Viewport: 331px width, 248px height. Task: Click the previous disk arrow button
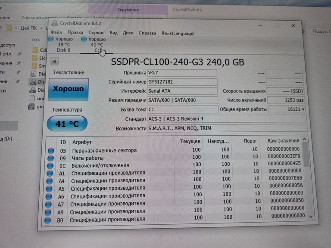tap(54, 62)
